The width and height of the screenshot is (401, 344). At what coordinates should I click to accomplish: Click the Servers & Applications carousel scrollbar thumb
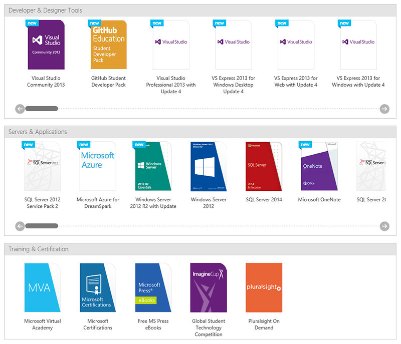[x=42, y=226]
